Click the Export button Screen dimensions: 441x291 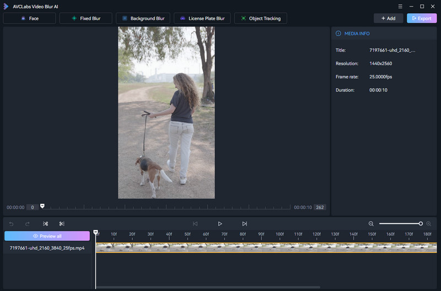(421, 18)
